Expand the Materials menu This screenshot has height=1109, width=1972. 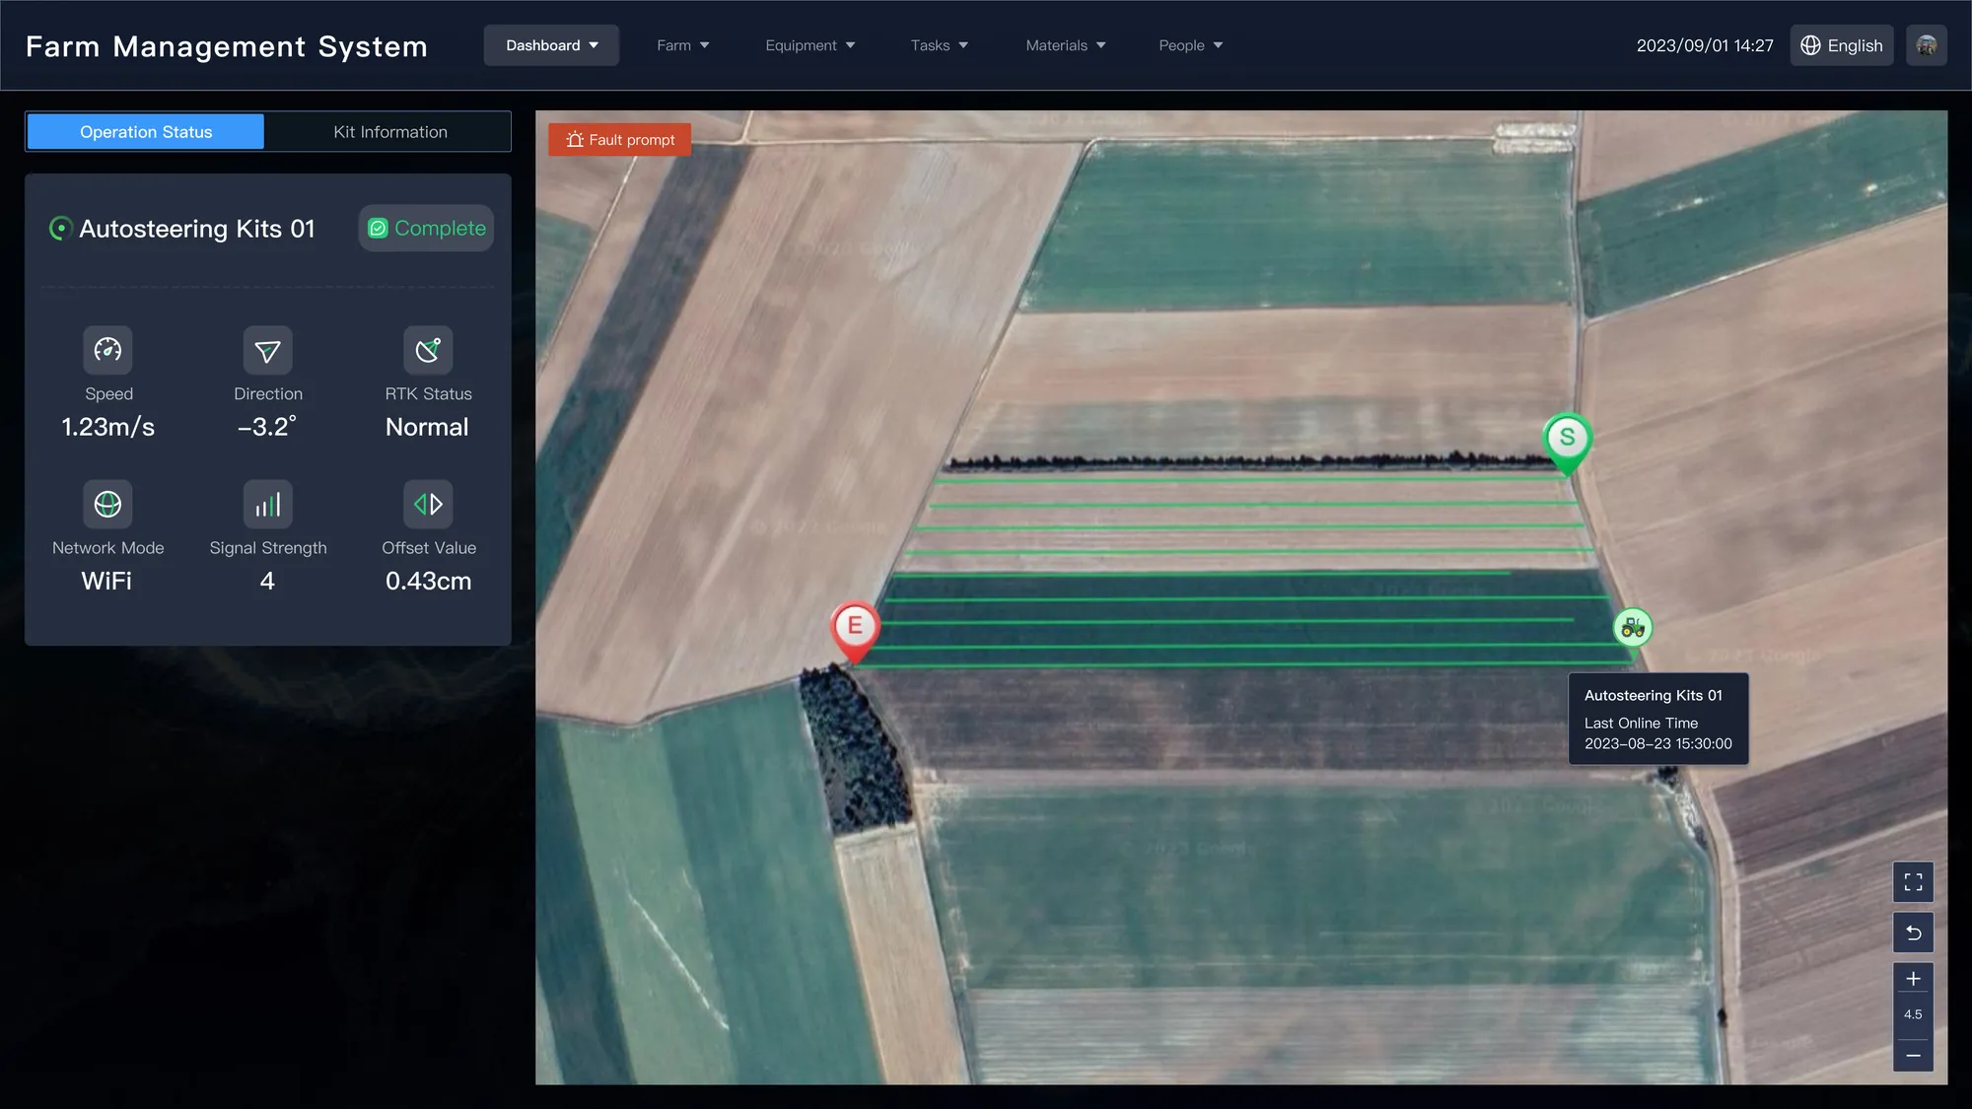point(1065,45)
